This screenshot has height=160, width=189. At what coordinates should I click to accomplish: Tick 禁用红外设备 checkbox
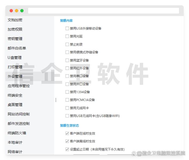(67, 68)
